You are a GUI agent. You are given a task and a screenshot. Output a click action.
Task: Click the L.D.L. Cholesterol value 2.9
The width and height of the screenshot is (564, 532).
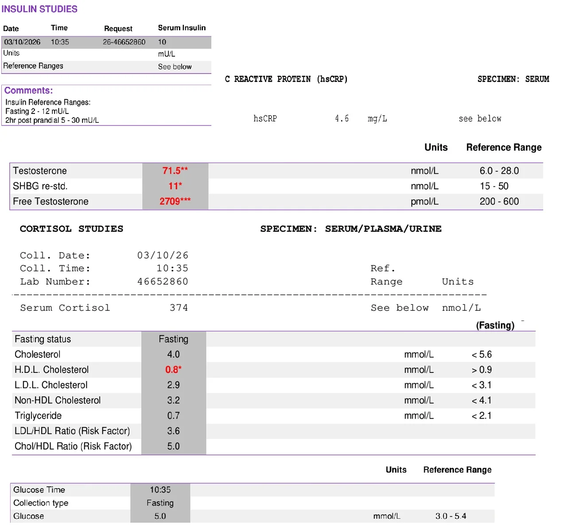173,385
